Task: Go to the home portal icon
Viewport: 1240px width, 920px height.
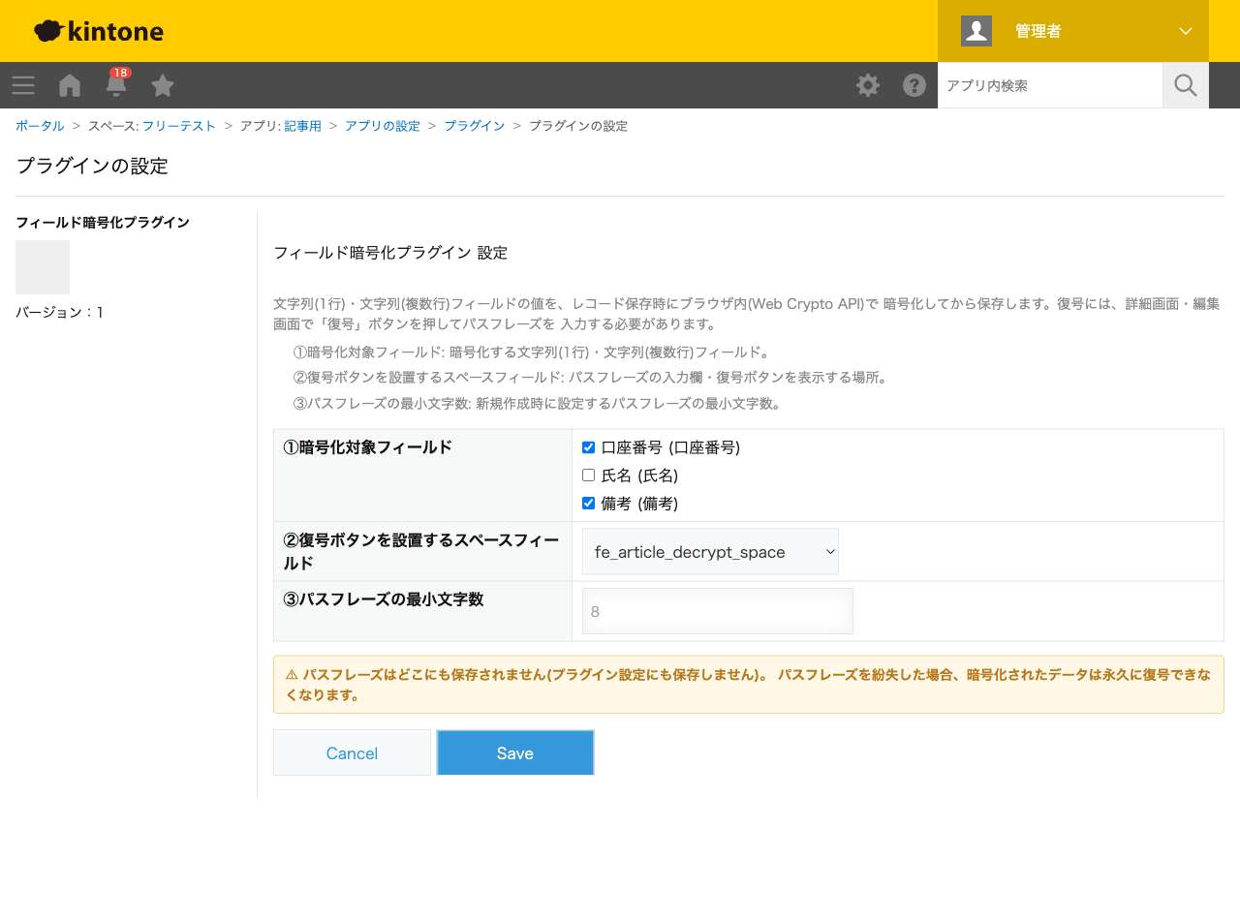Action: click(70, 85)
